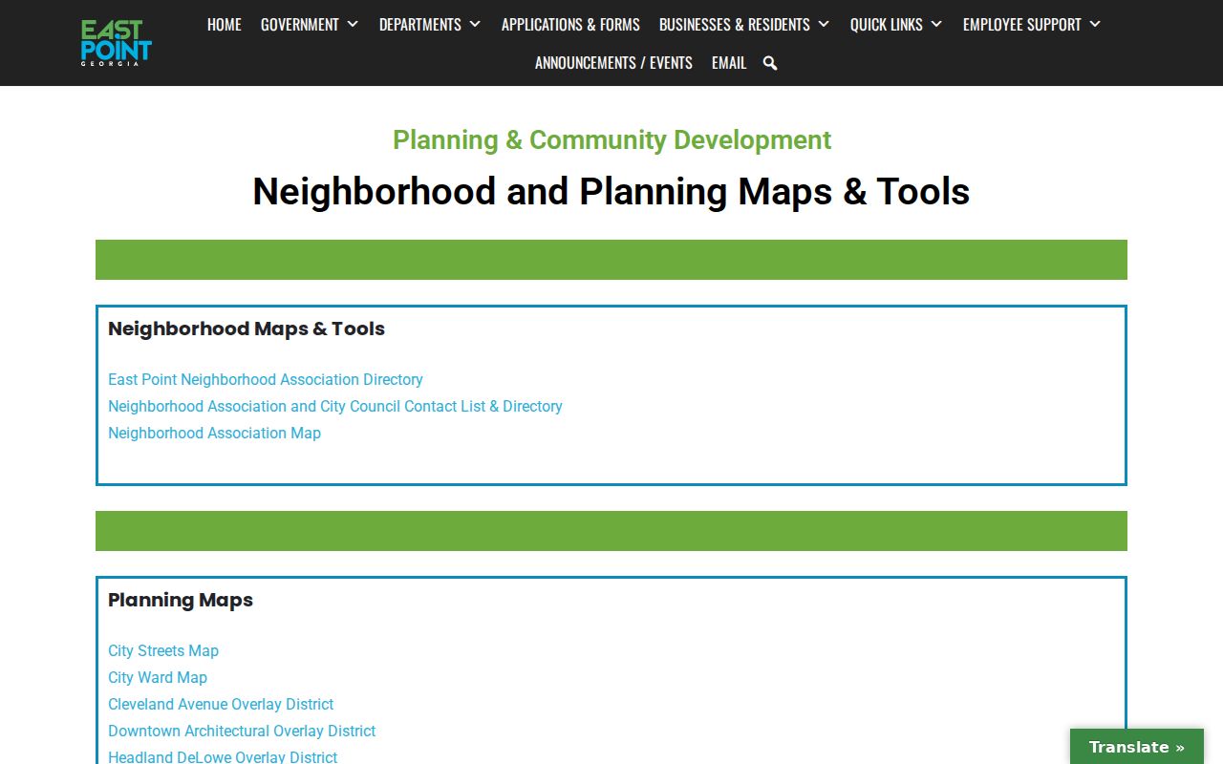The height and width of the screenshot is (764, 1223).
Task: Click the Planning & Community Development heading
Action: click(611, 139)
